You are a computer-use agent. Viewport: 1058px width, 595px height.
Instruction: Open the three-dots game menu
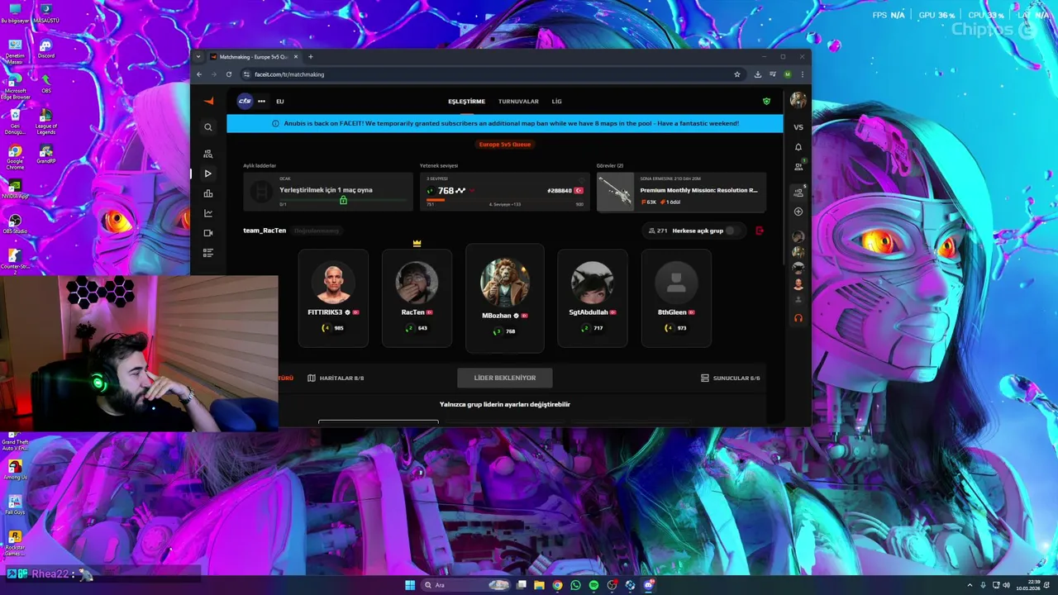[x=261, y=101]
